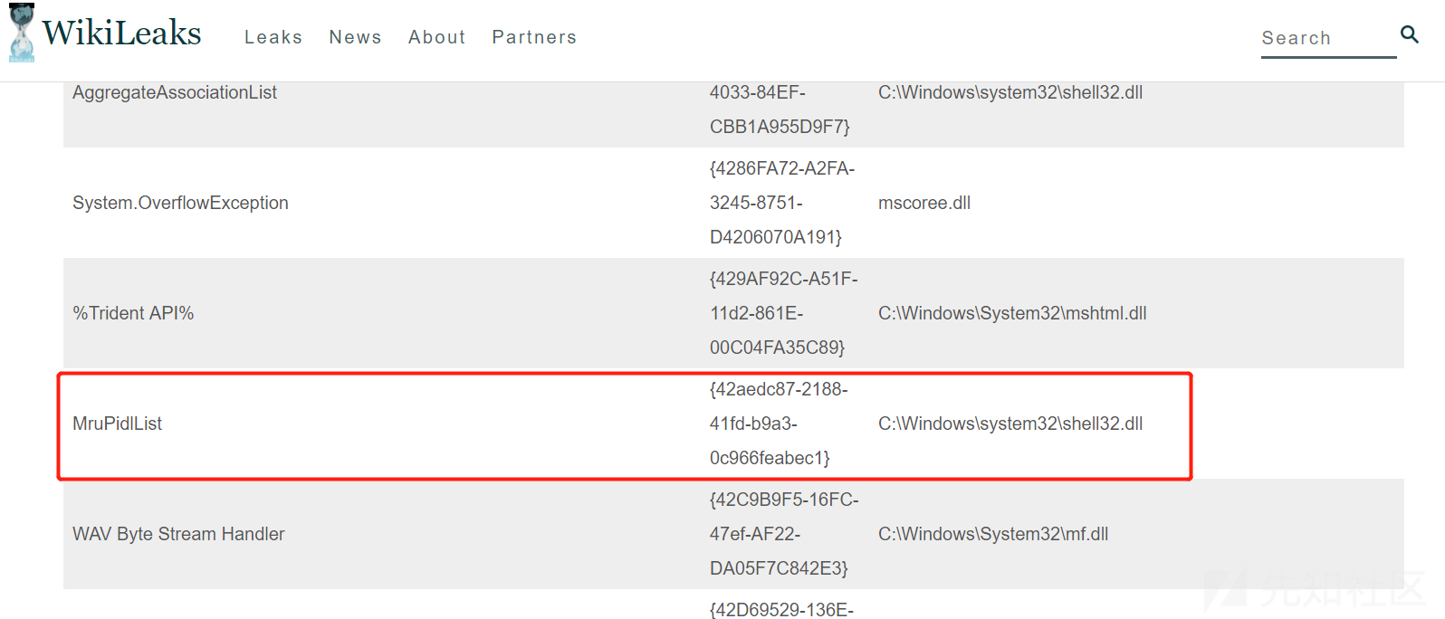Click the mscoree.dll file path
Screen dimensions: 1445x619
(x=923, y=203)
